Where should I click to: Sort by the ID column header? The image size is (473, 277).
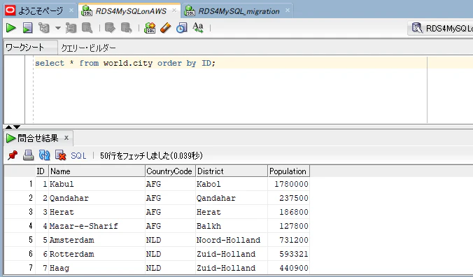coord(42,171)
